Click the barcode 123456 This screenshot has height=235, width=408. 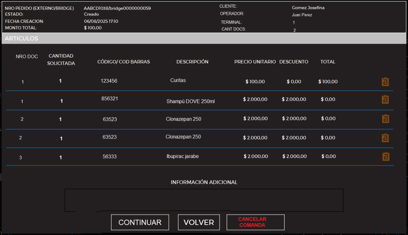[109, 81]
